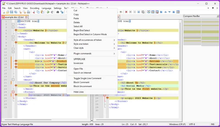This screenshot has height=127, width=220.
Task: Save the document with the floppy icon
Action: pos(12,12)
